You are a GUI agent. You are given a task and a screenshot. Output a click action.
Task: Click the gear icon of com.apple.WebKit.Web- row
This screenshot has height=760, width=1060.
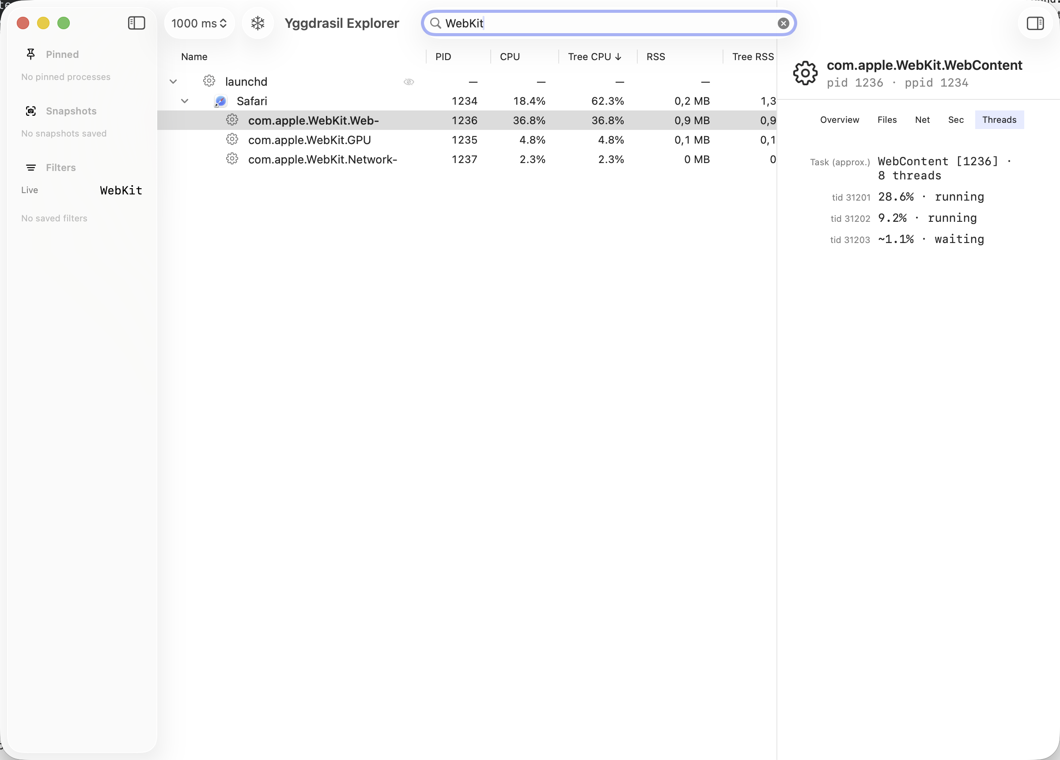232,120
